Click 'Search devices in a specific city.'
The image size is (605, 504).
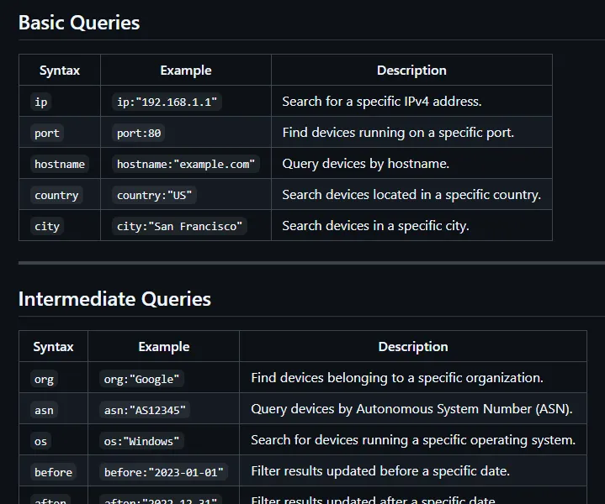(x=375, y=226)
